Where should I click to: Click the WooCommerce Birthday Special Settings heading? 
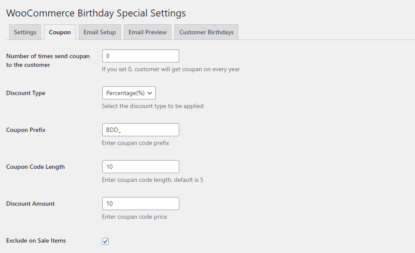pyautogui.click(x=96, y=13)
